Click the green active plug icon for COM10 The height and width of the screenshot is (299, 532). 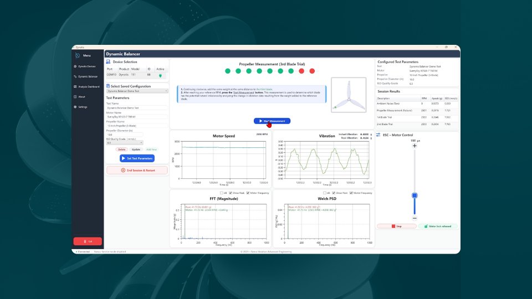pos(160,75)
